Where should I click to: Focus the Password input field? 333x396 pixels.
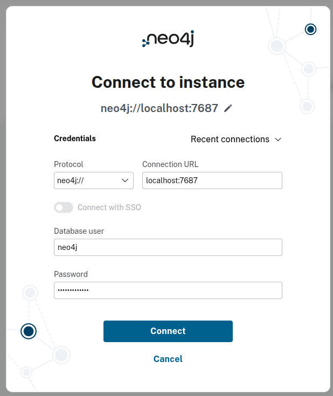click(168, 290)
